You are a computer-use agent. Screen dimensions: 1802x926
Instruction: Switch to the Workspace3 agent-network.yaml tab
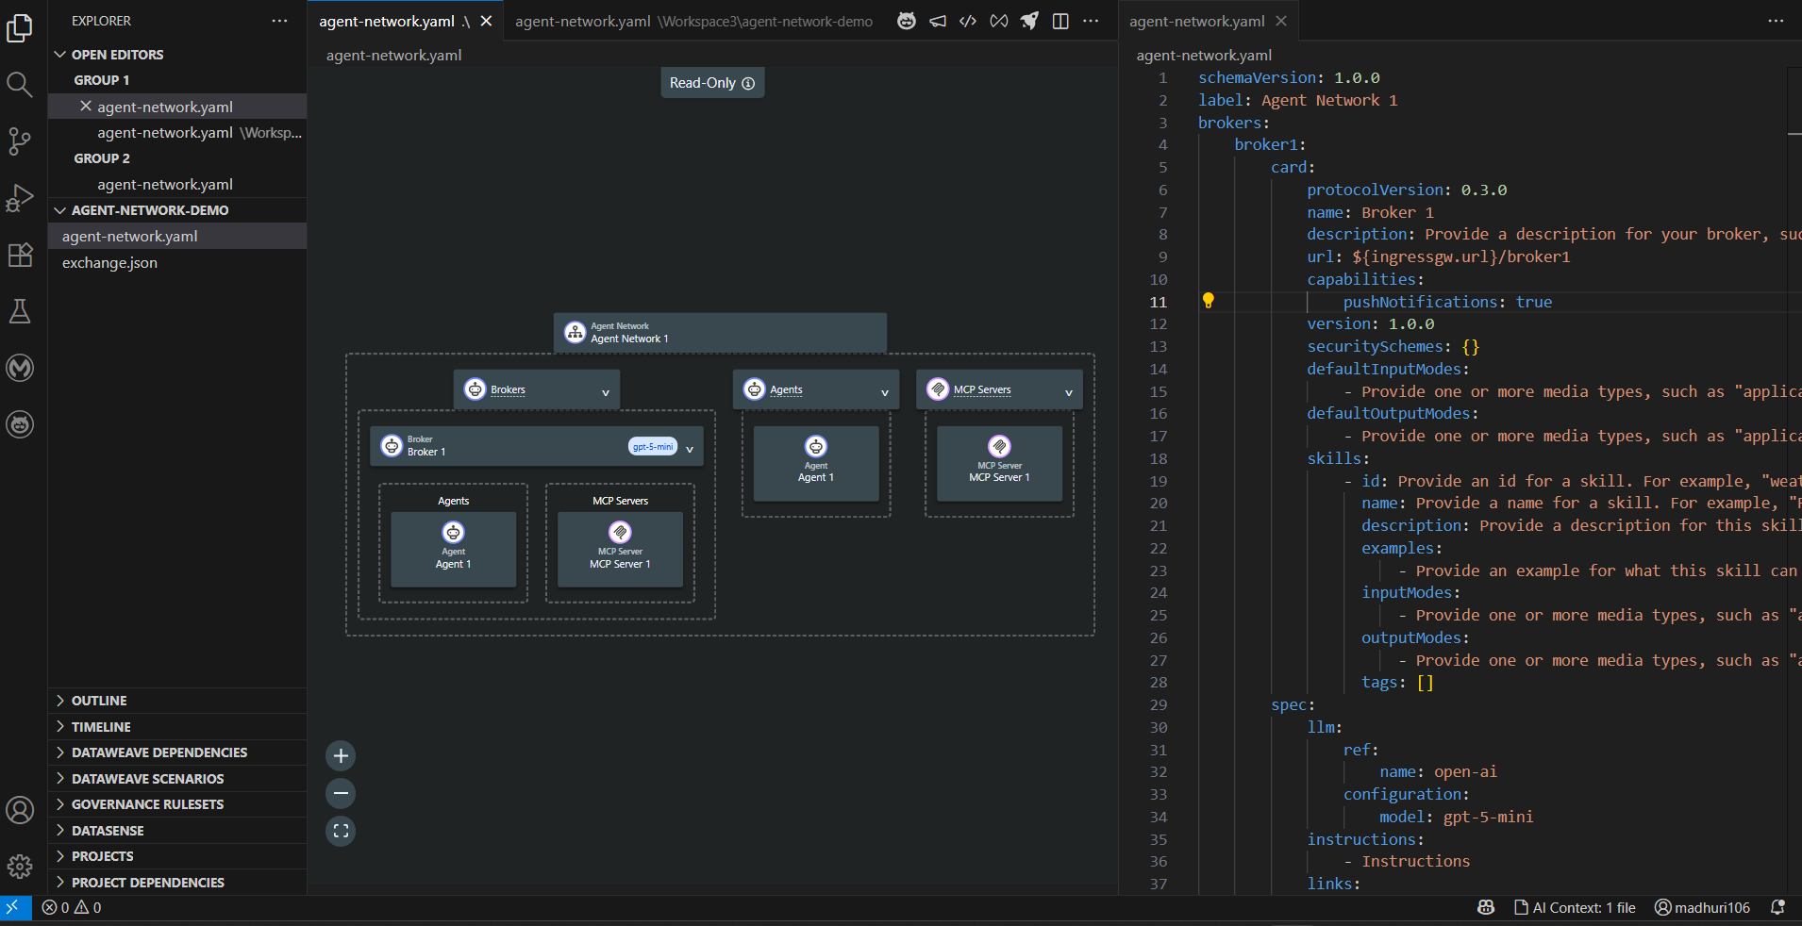693,21
